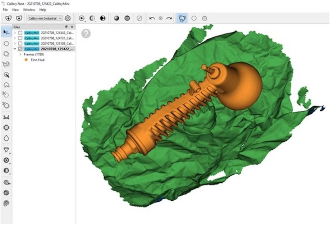Collapse the 20210708_125422 scan tree item
The image size is (334, 225).
click(x=15, y=49)
